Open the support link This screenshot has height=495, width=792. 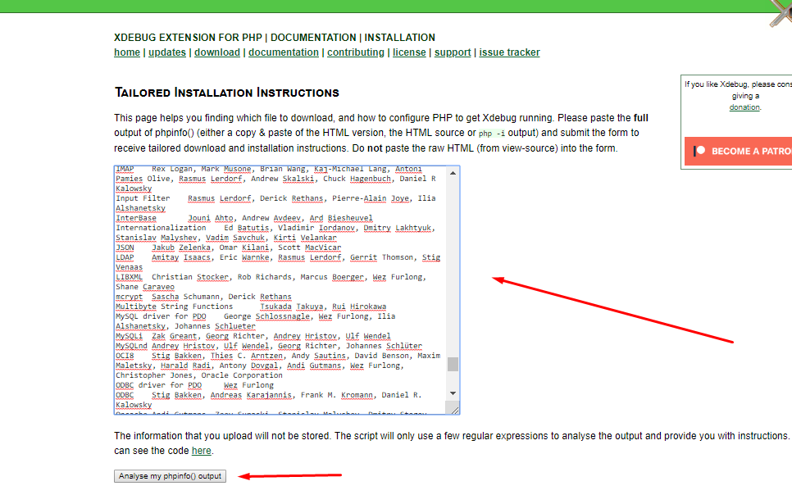(453, 52)
